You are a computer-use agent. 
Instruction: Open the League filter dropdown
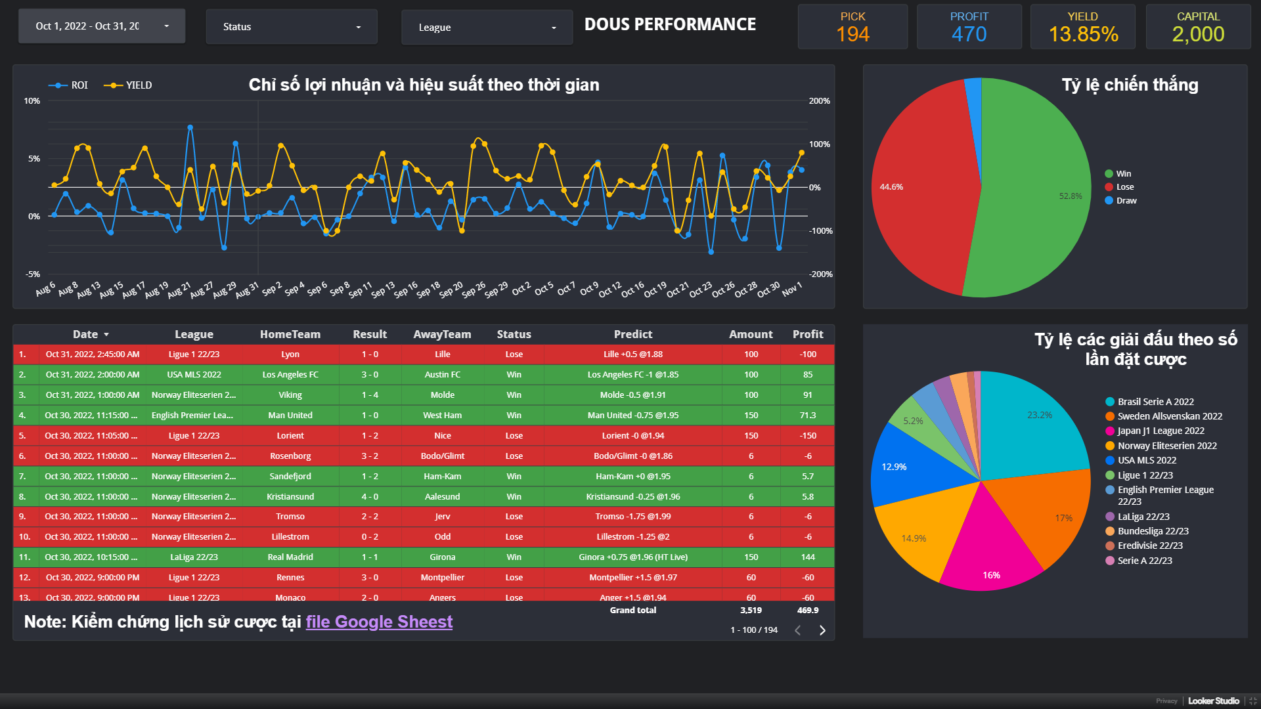pos(487,28)
